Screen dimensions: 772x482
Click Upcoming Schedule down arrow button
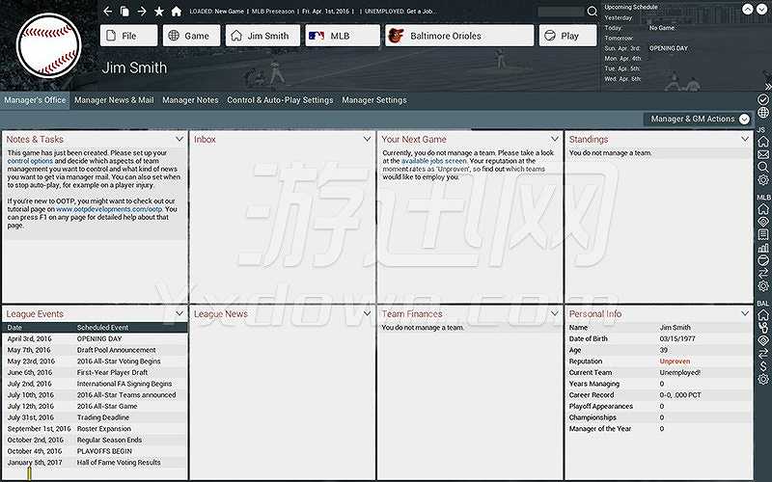pos(761,10)
